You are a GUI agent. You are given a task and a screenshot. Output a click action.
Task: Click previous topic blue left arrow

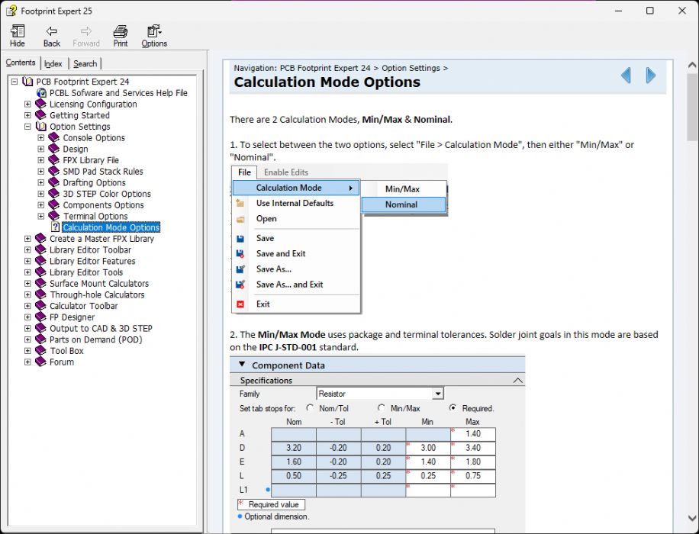pyautogui.click(x=626, y=76)
